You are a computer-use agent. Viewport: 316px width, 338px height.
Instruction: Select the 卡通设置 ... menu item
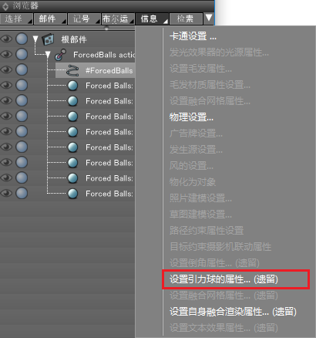[x=193, y=36]
